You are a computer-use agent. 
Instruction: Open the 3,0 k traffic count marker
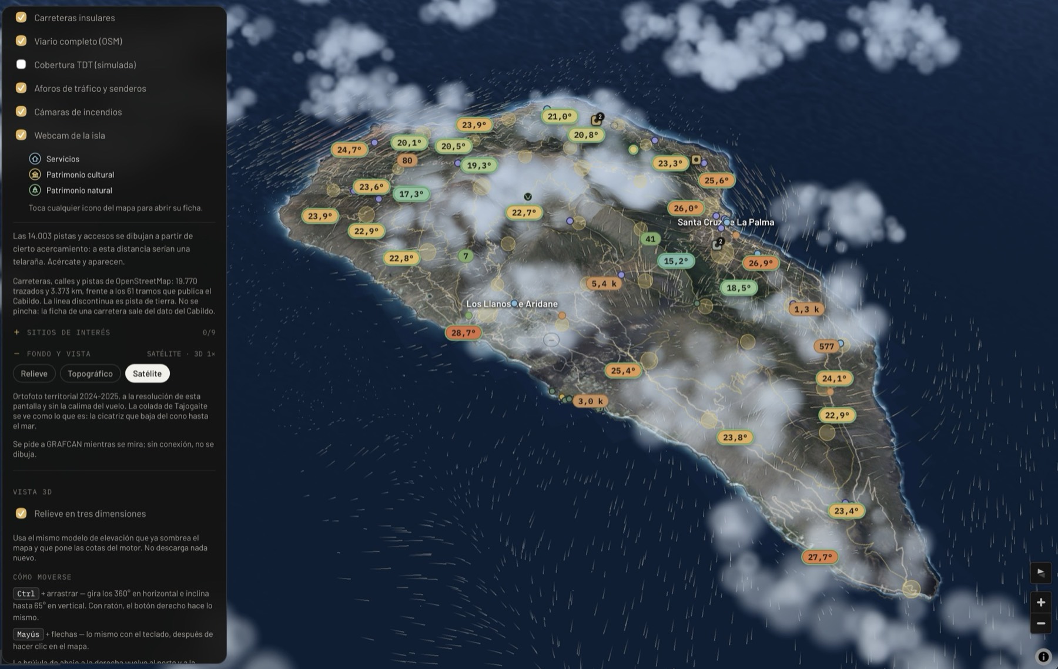590,401
